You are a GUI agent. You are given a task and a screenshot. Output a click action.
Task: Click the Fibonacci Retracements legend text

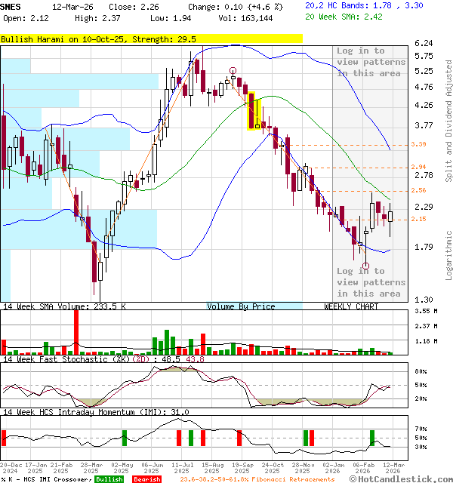click(258, 479)
